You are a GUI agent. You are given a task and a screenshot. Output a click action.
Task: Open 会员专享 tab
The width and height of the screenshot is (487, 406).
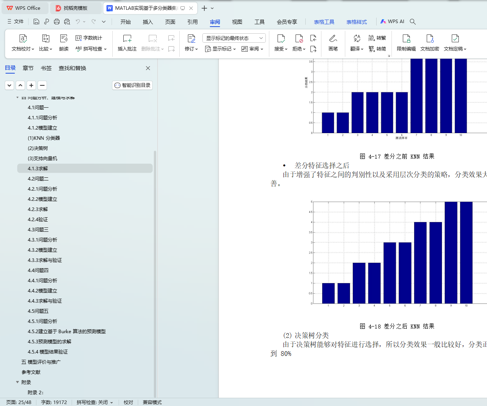287,22
